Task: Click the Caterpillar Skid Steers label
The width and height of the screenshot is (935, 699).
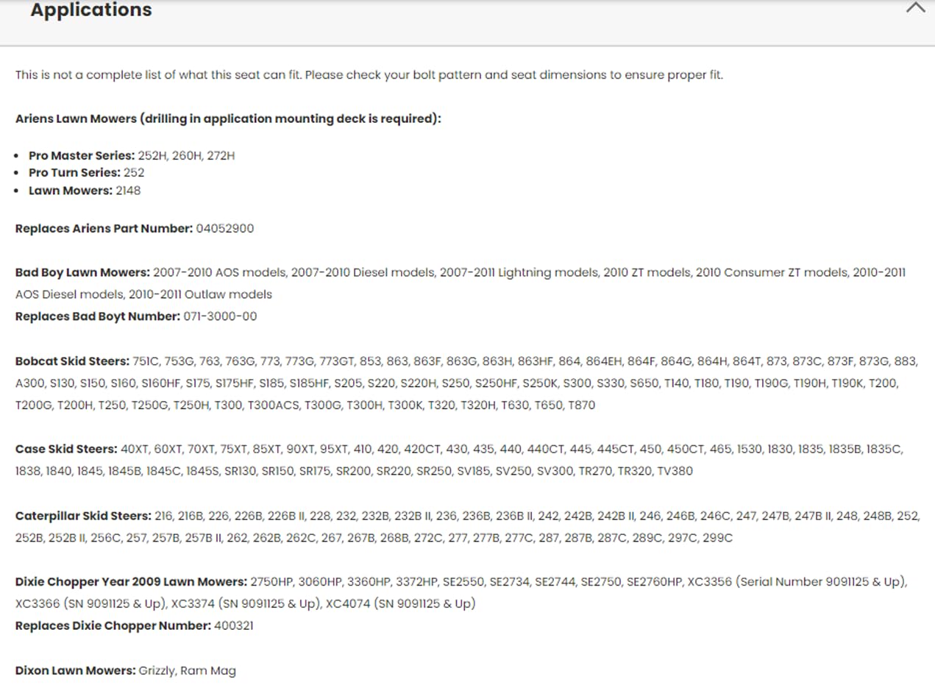Action: coord(83,516)
